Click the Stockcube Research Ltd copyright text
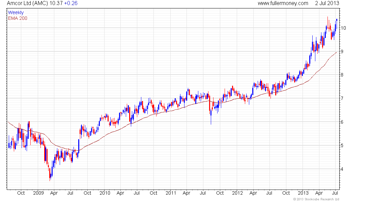The height and width of the screenshot is (202, 371). (316, 199)
